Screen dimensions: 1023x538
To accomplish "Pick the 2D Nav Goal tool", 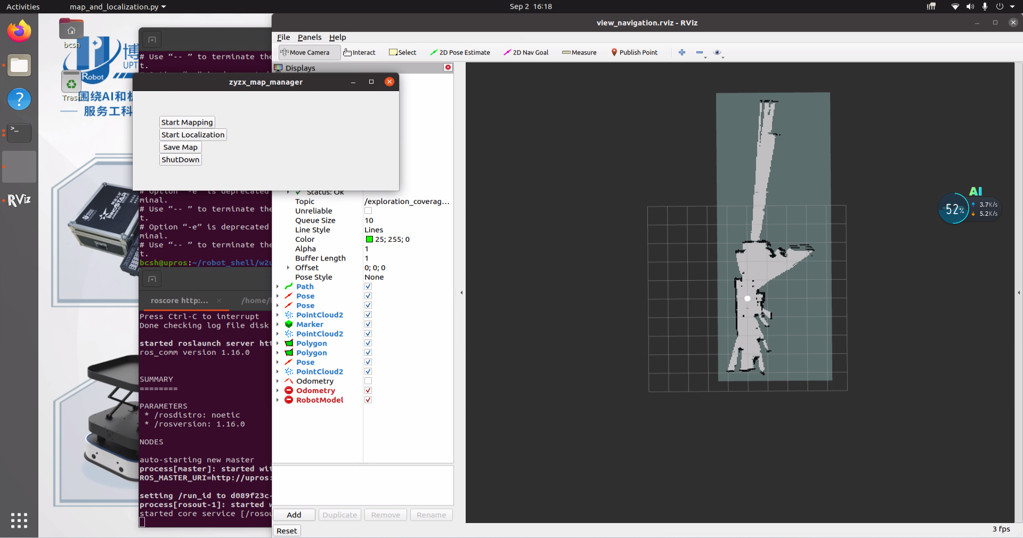I will tap(526, 52).
